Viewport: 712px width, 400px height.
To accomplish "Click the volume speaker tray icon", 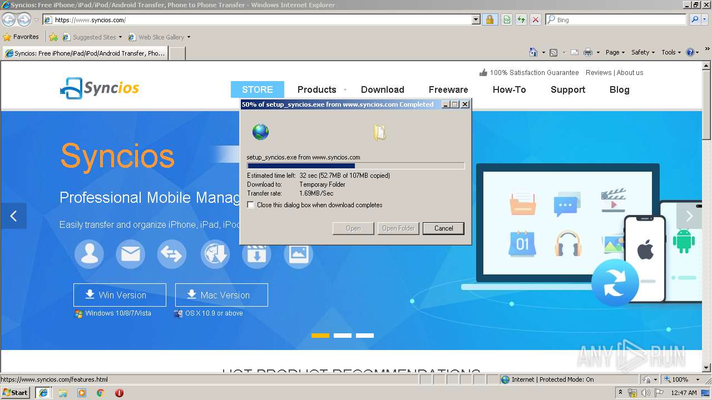I will pyautogui.click(x=645, y=393).
